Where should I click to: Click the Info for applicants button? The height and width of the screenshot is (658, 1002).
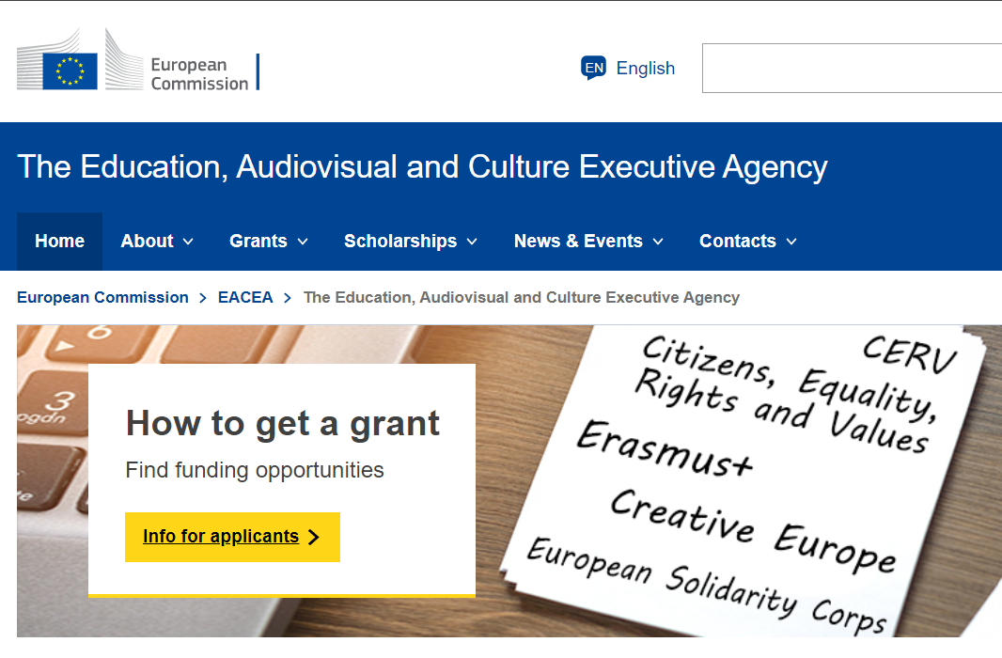(232, 537)
